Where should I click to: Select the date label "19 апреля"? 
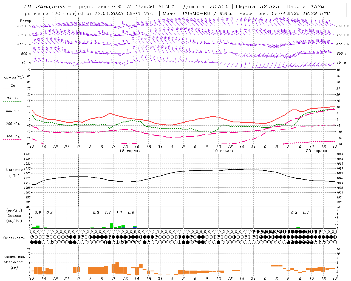(x=223, y=151)
